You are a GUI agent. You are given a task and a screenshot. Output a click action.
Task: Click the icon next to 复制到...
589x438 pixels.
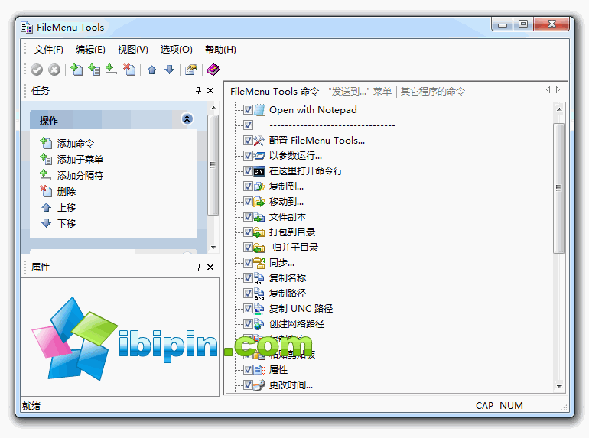click(x=259, y=187)
